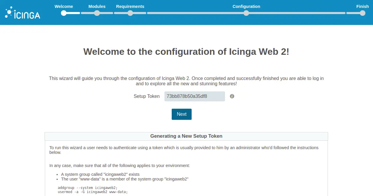Screen dimensions: 373x196
Task: Click the Configuration progress circle
Action: coord(246,13)
